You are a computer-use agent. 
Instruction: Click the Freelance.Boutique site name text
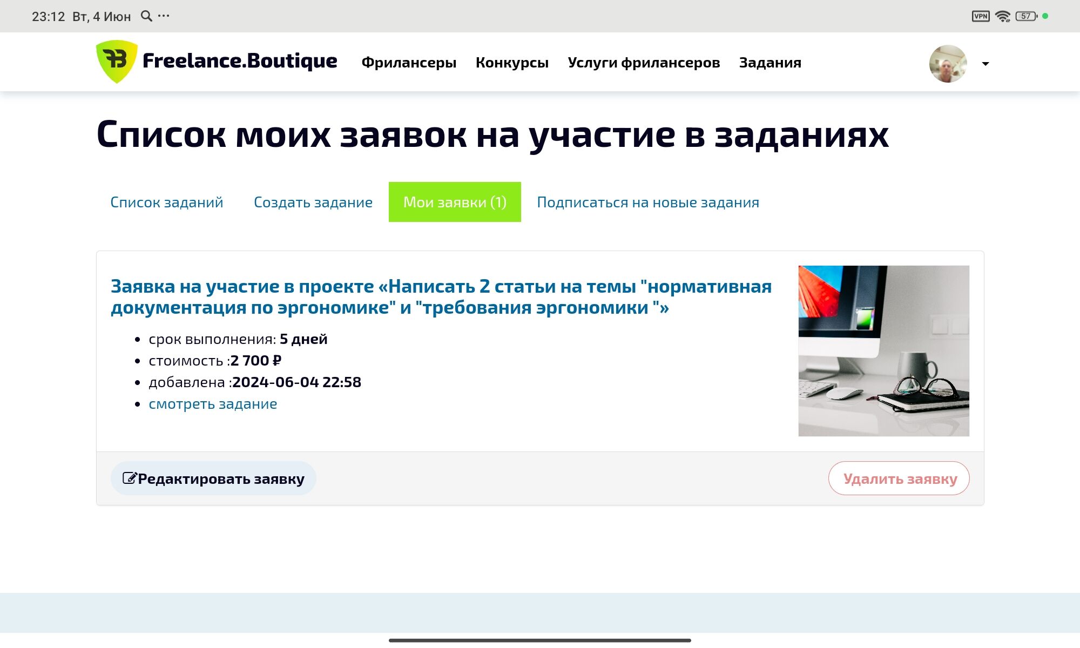[240, 61]
